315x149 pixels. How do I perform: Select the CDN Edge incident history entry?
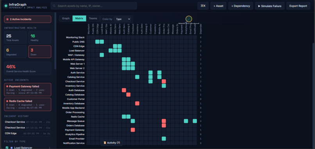[x=27, y=133]
